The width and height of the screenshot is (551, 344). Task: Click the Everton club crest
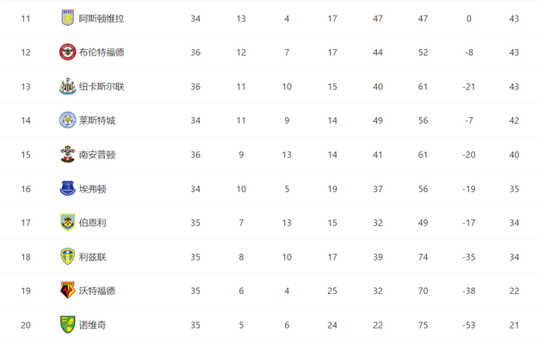(67, 188)
